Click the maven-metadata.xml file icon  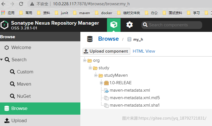coord(106,91)
